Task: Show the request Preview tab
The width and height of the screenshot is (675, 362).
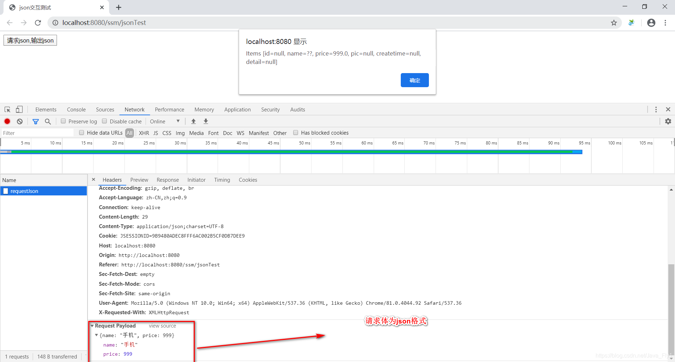Action: [x=139, y=180]
